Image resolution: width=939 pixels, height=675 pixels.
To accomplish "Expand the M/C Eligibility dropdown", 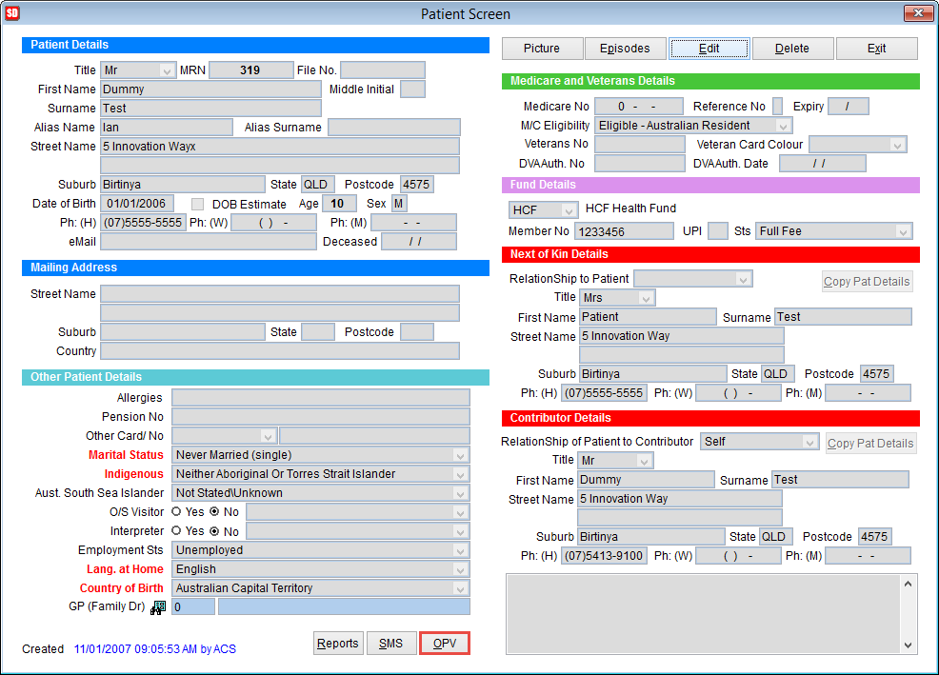I will coord(783,126).
